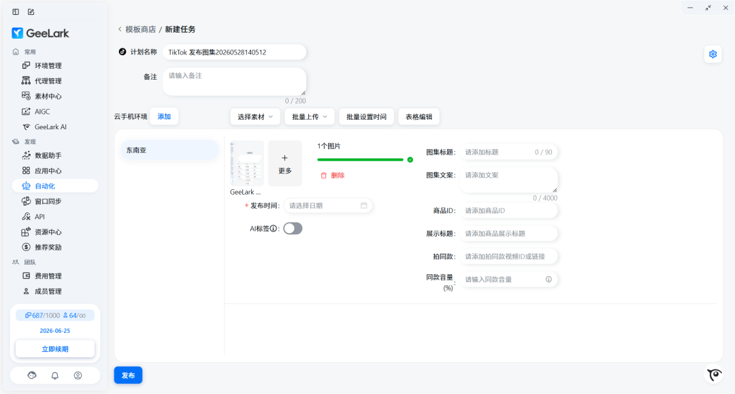Open AIGC in sidebar
Viewport: 735px width, 394px height.
[42, 112]
